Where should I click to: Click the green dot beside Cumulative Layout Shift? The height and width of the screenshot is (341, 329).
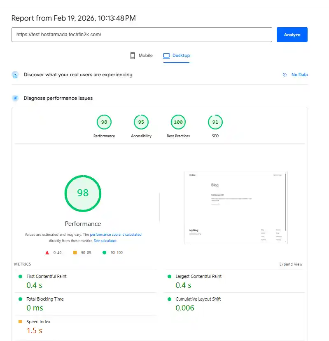point(169,299)
